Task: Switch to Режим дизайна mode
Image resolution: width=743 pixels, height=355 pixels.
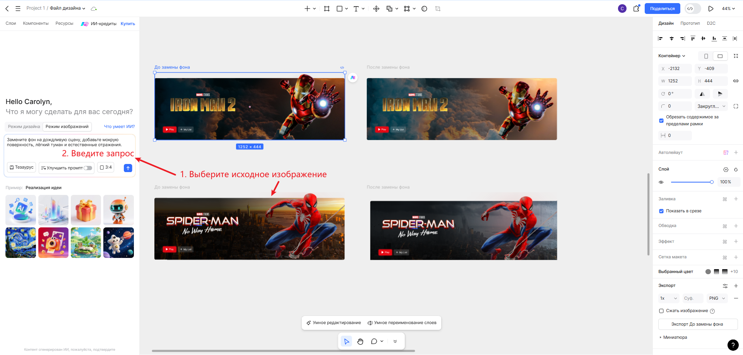Action: pos(24,126)
